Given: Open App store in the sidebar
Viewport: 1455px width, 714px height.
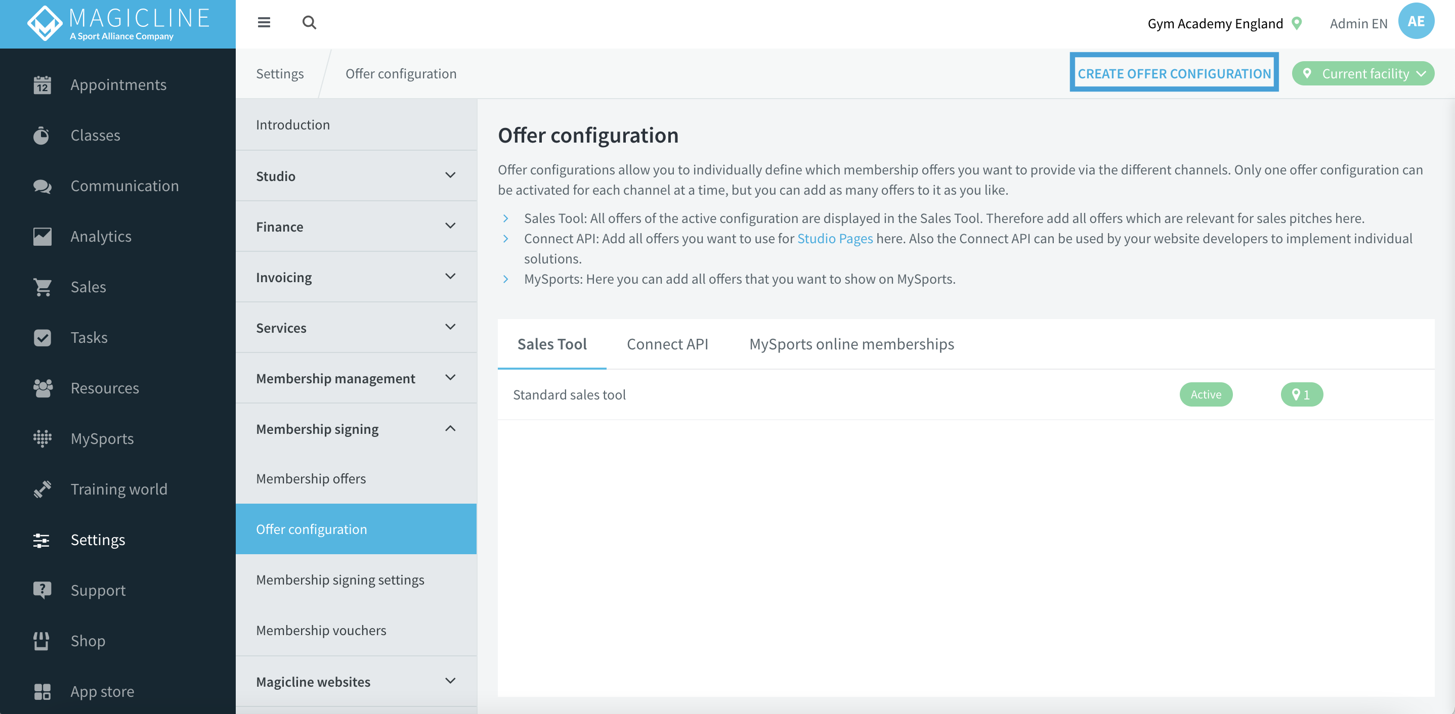Looking at the screenshot, I should coord(117,691).
